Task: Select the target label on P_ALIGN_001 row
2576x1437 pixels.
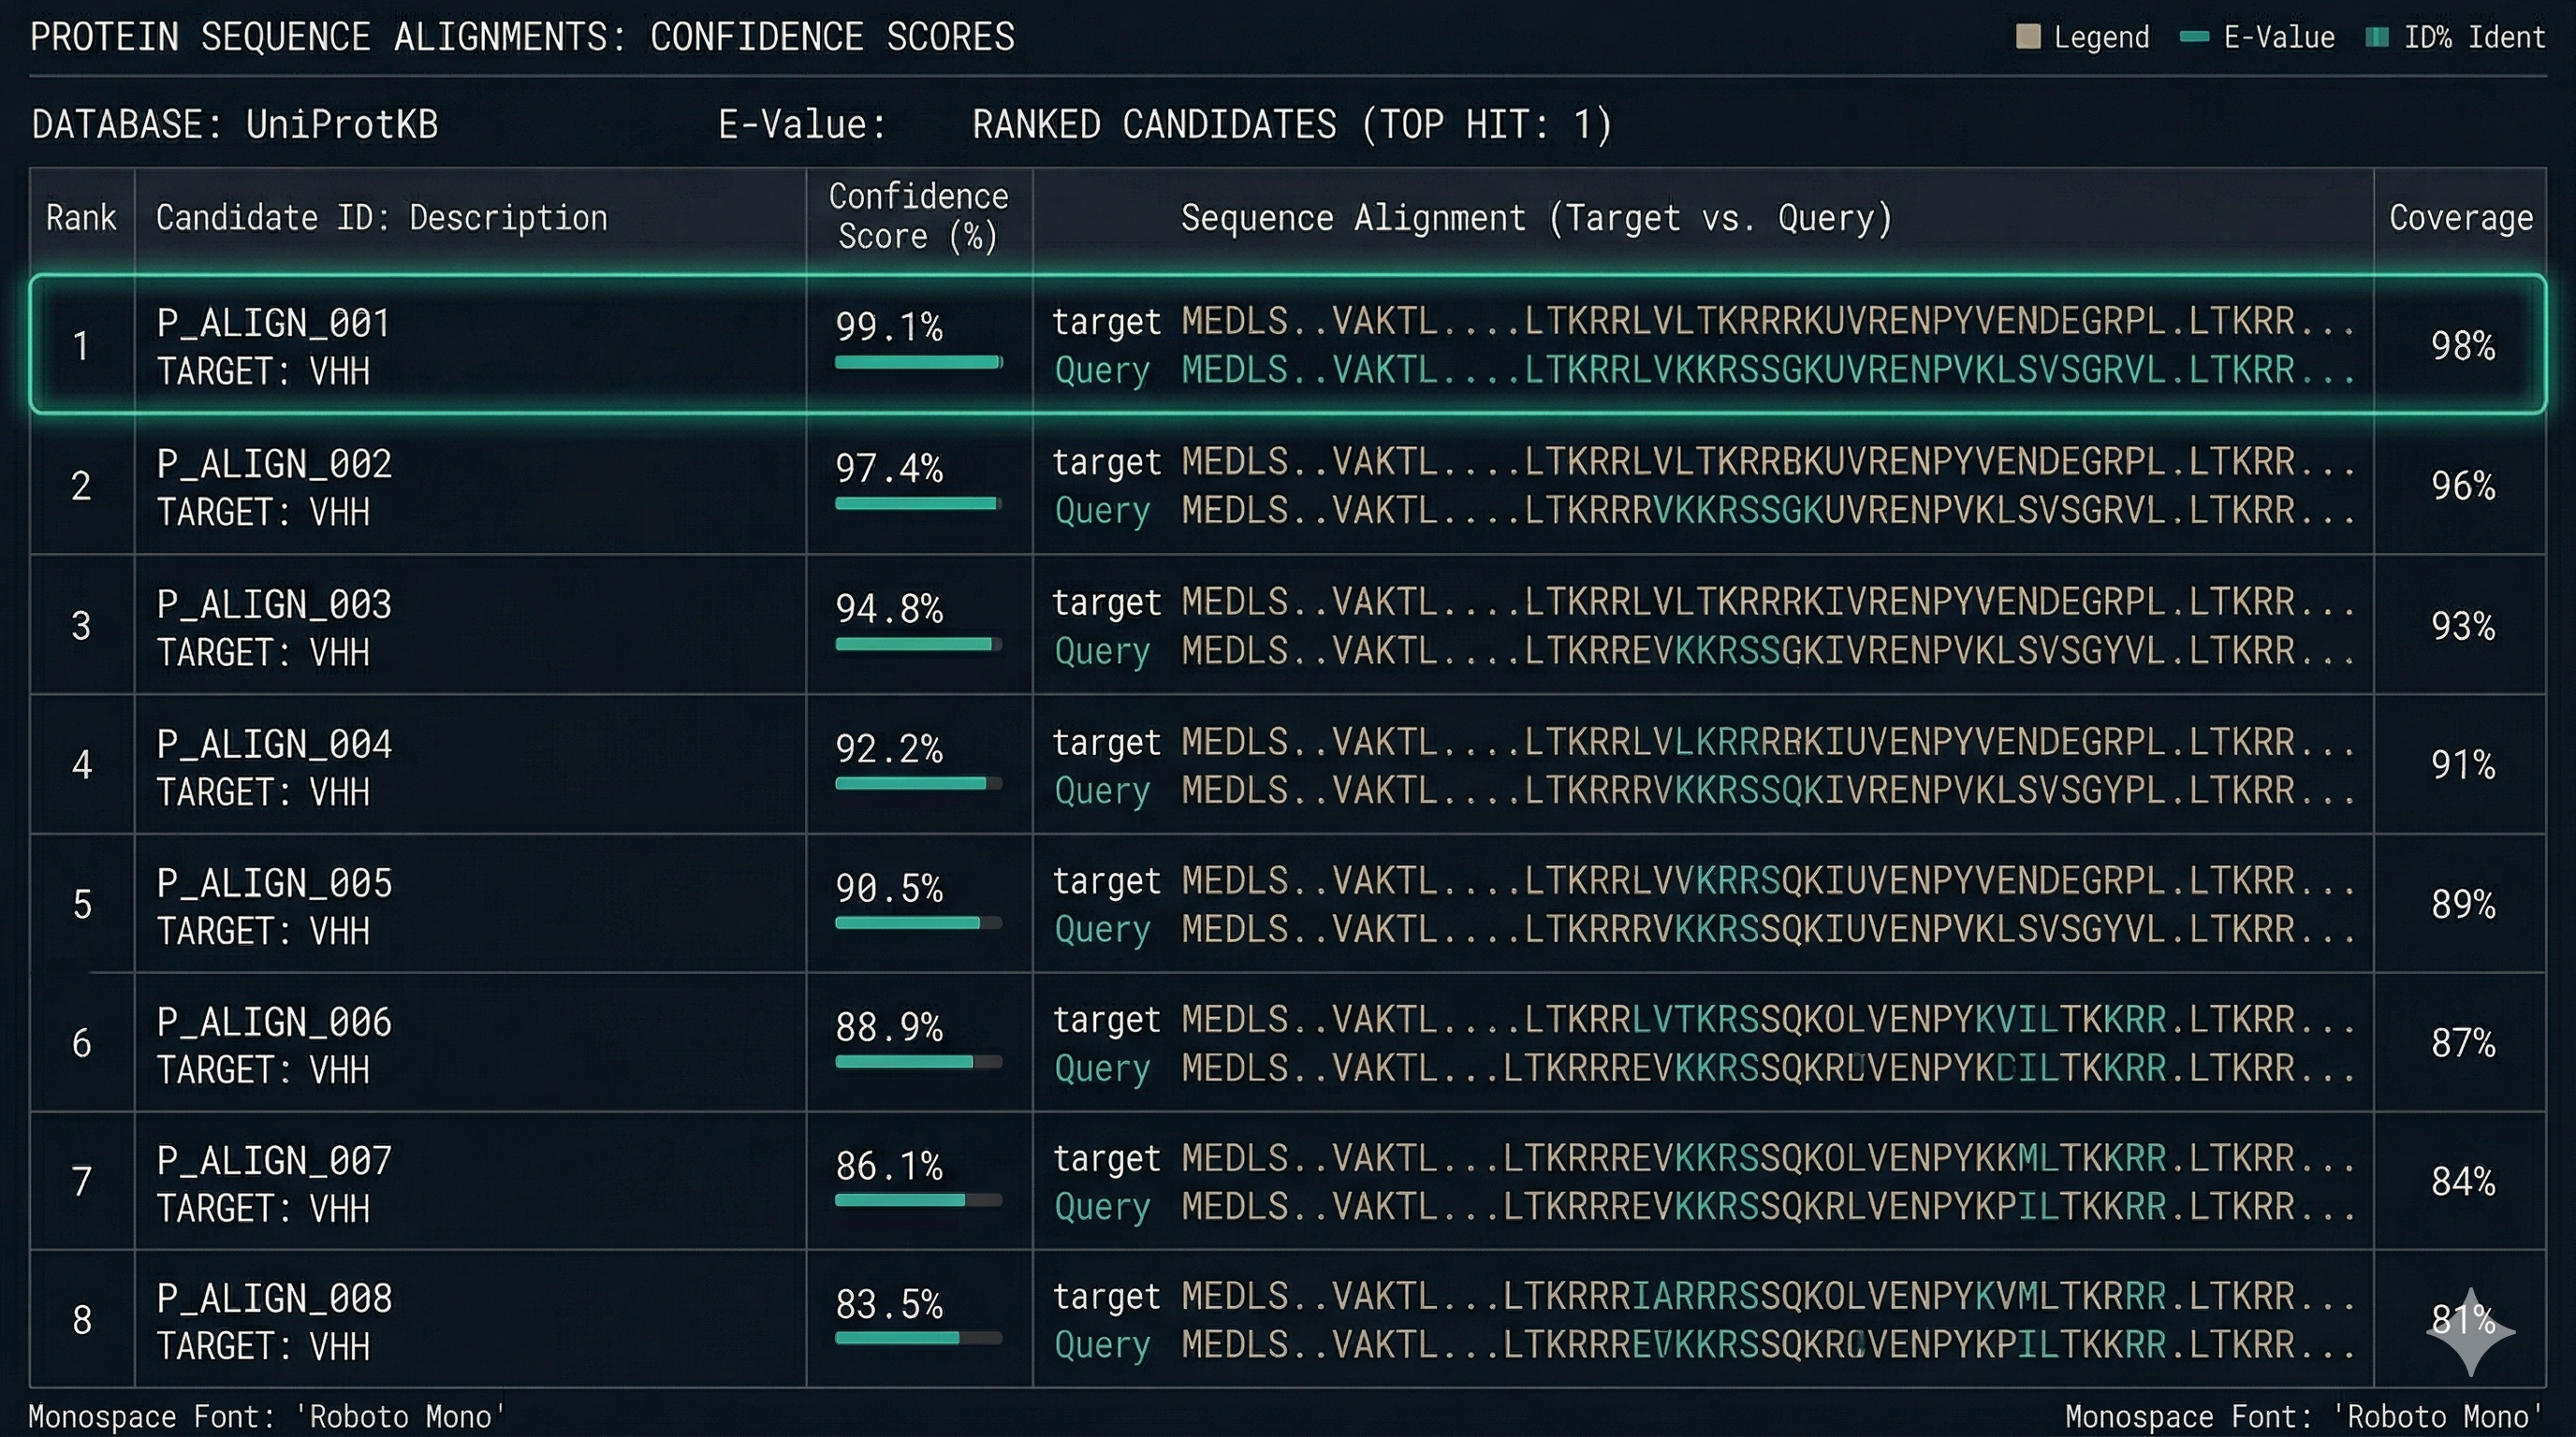Action: click(x=1106, y=322)
